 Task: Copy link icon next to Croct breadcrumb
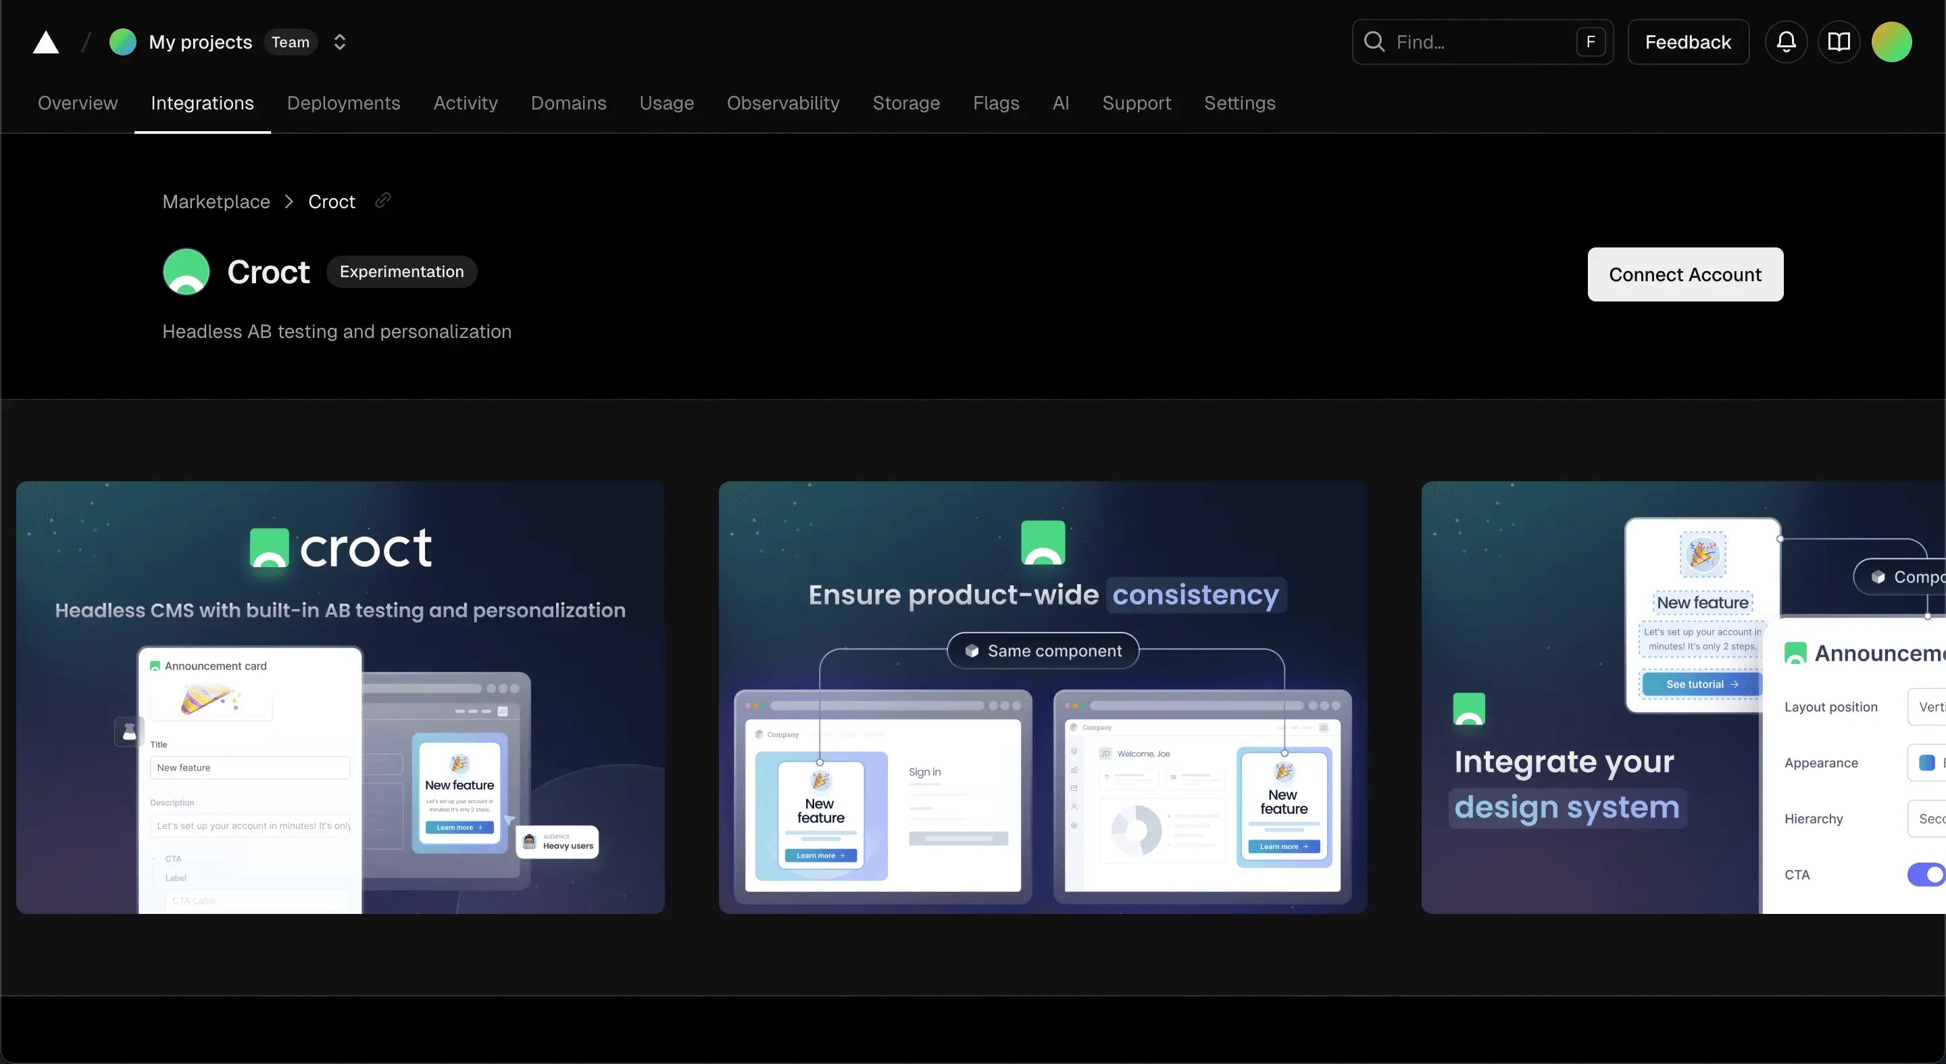click(x=383, y=200)
